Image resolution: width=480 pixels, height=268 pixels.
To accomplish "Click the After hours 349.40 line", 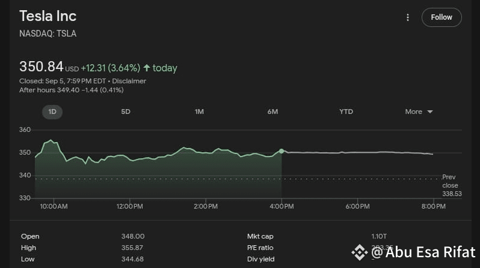I will [72, 90].
